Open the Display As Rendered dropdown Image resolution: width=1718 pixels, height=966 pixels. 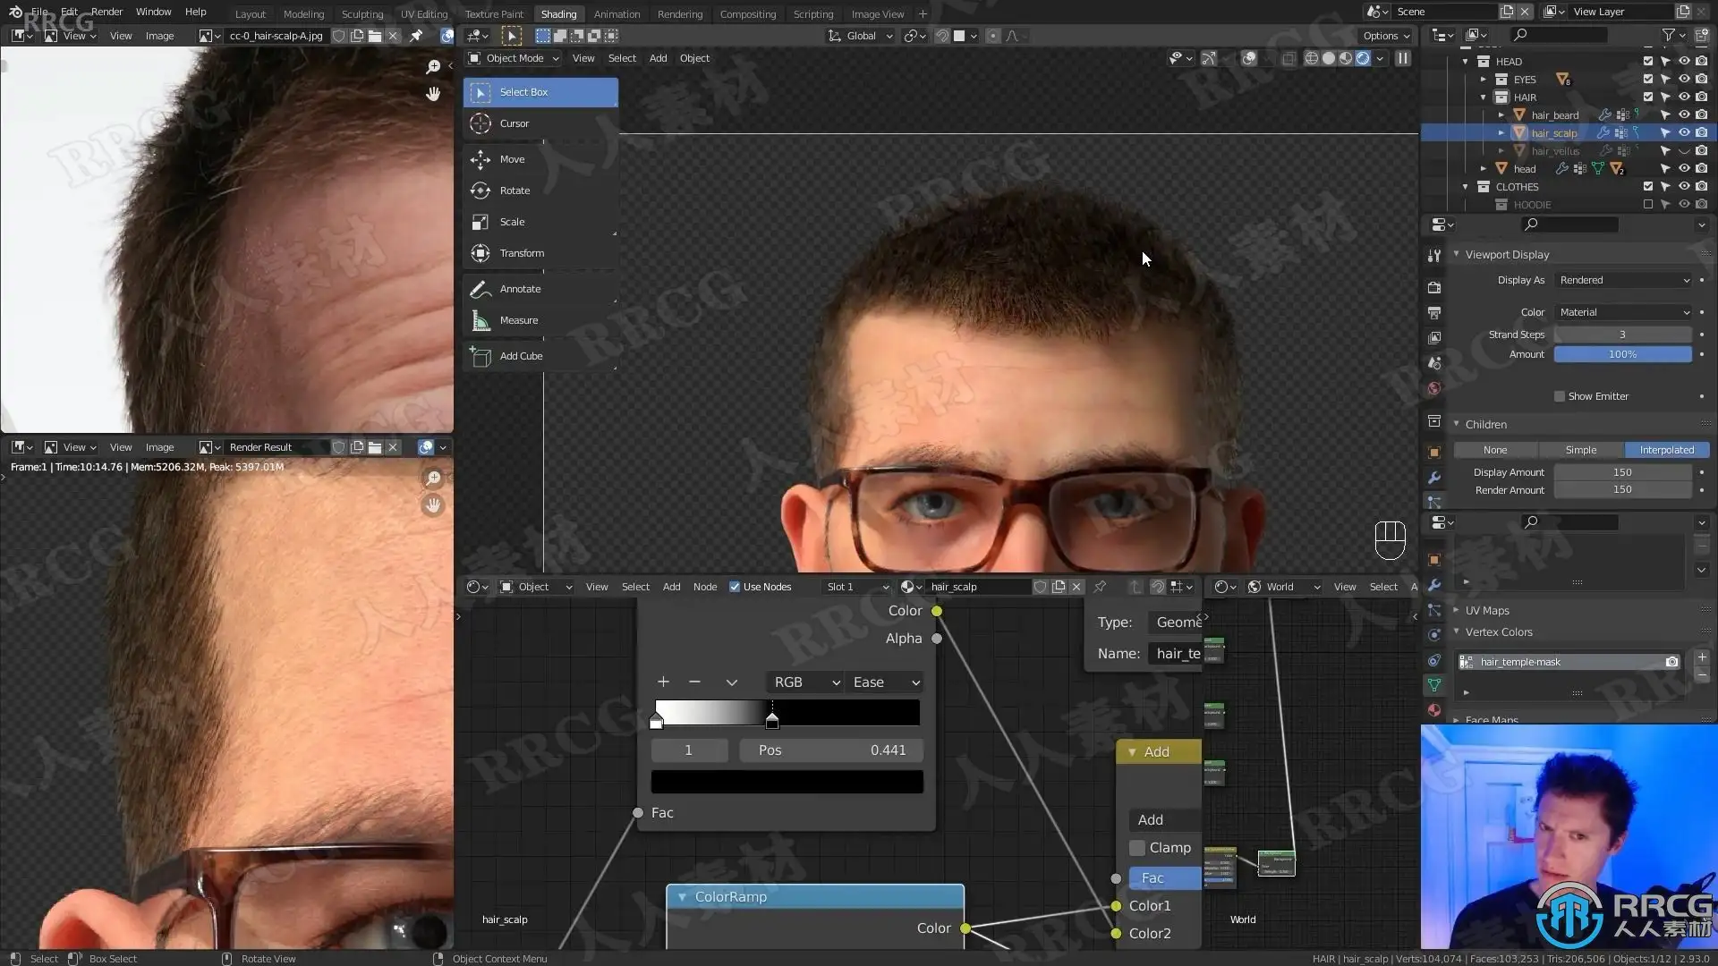(x=1623, y=280)
